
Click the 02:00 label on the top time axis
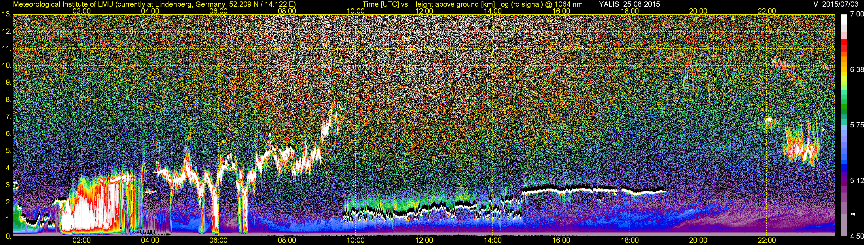[82, 11]
